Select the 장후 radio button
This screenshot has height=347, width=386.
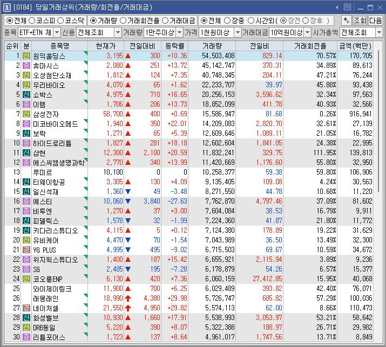pos(305,20)
